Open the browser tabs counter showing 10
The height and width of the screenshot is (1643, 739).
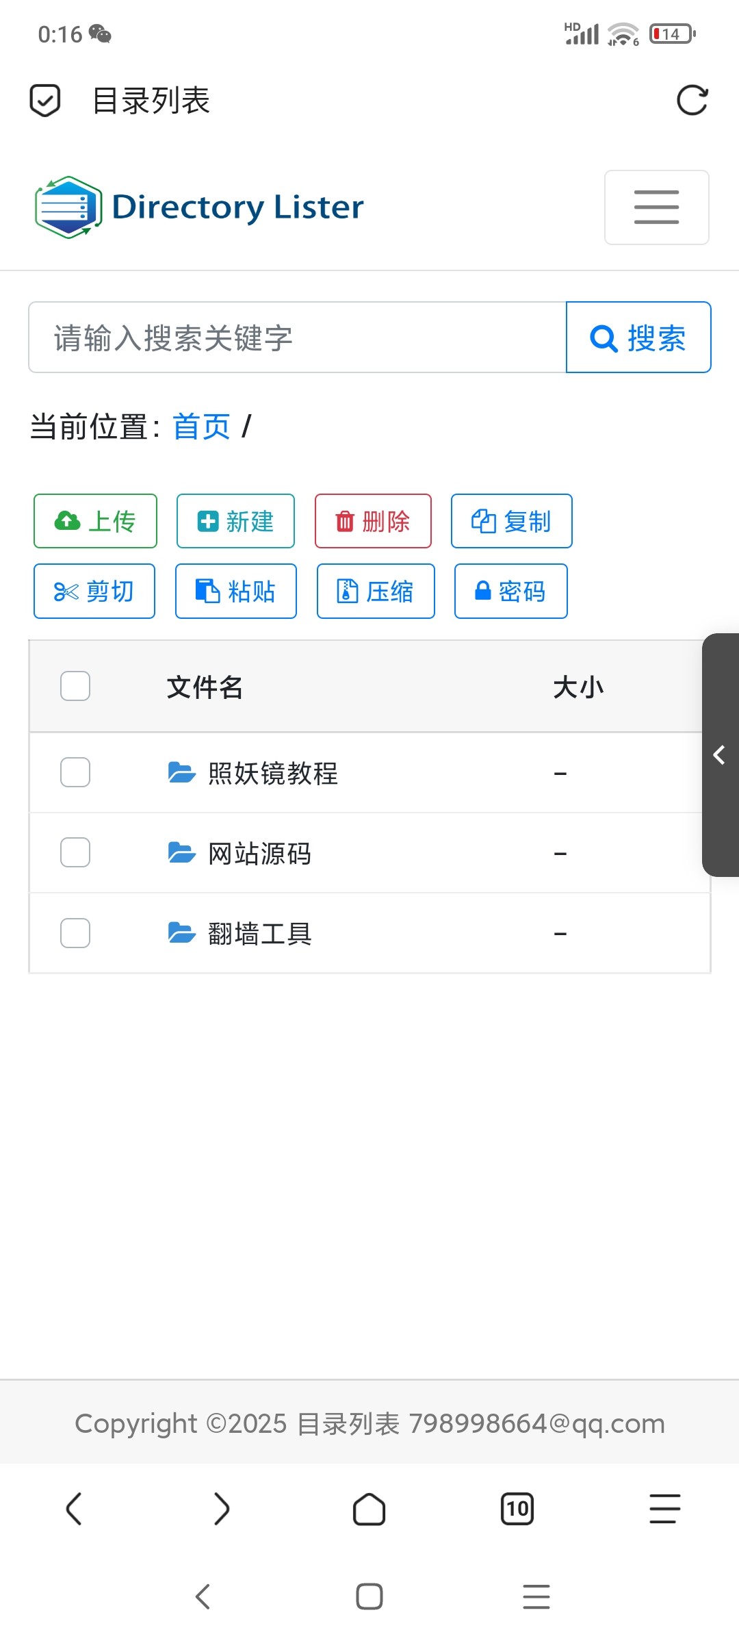tap(517, 1508)
